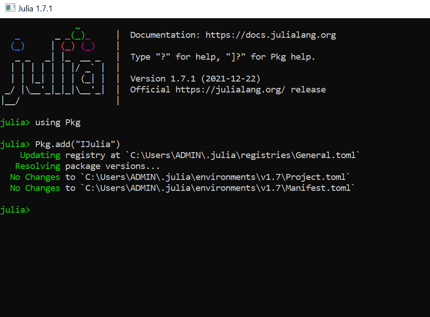
Task: Click the green "Updating" status label
Action: pos(40,155)
